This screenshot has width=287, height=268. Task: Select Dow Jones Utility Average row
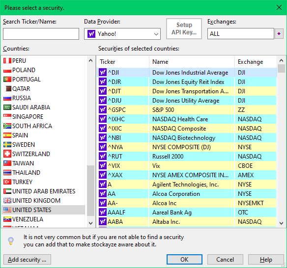(187, 101)
